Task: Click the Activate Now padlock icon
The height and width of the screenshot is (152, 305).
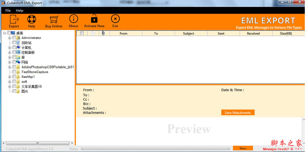Action: (94, 19)
